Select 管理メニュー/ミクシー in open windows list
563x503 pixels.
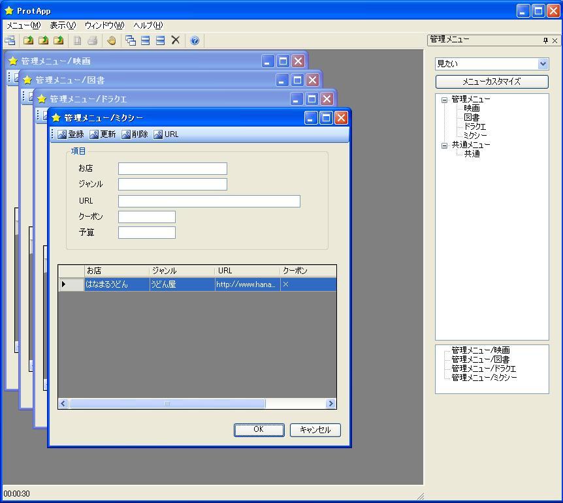click(484, 378)
